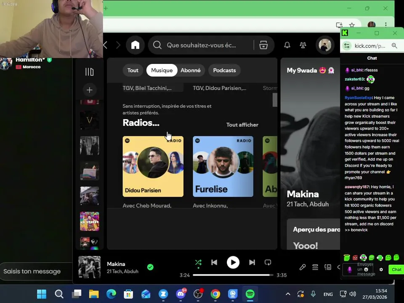Open Chrome profile avatar
Viewport: 404px width, 303px height.
[372, 25]
